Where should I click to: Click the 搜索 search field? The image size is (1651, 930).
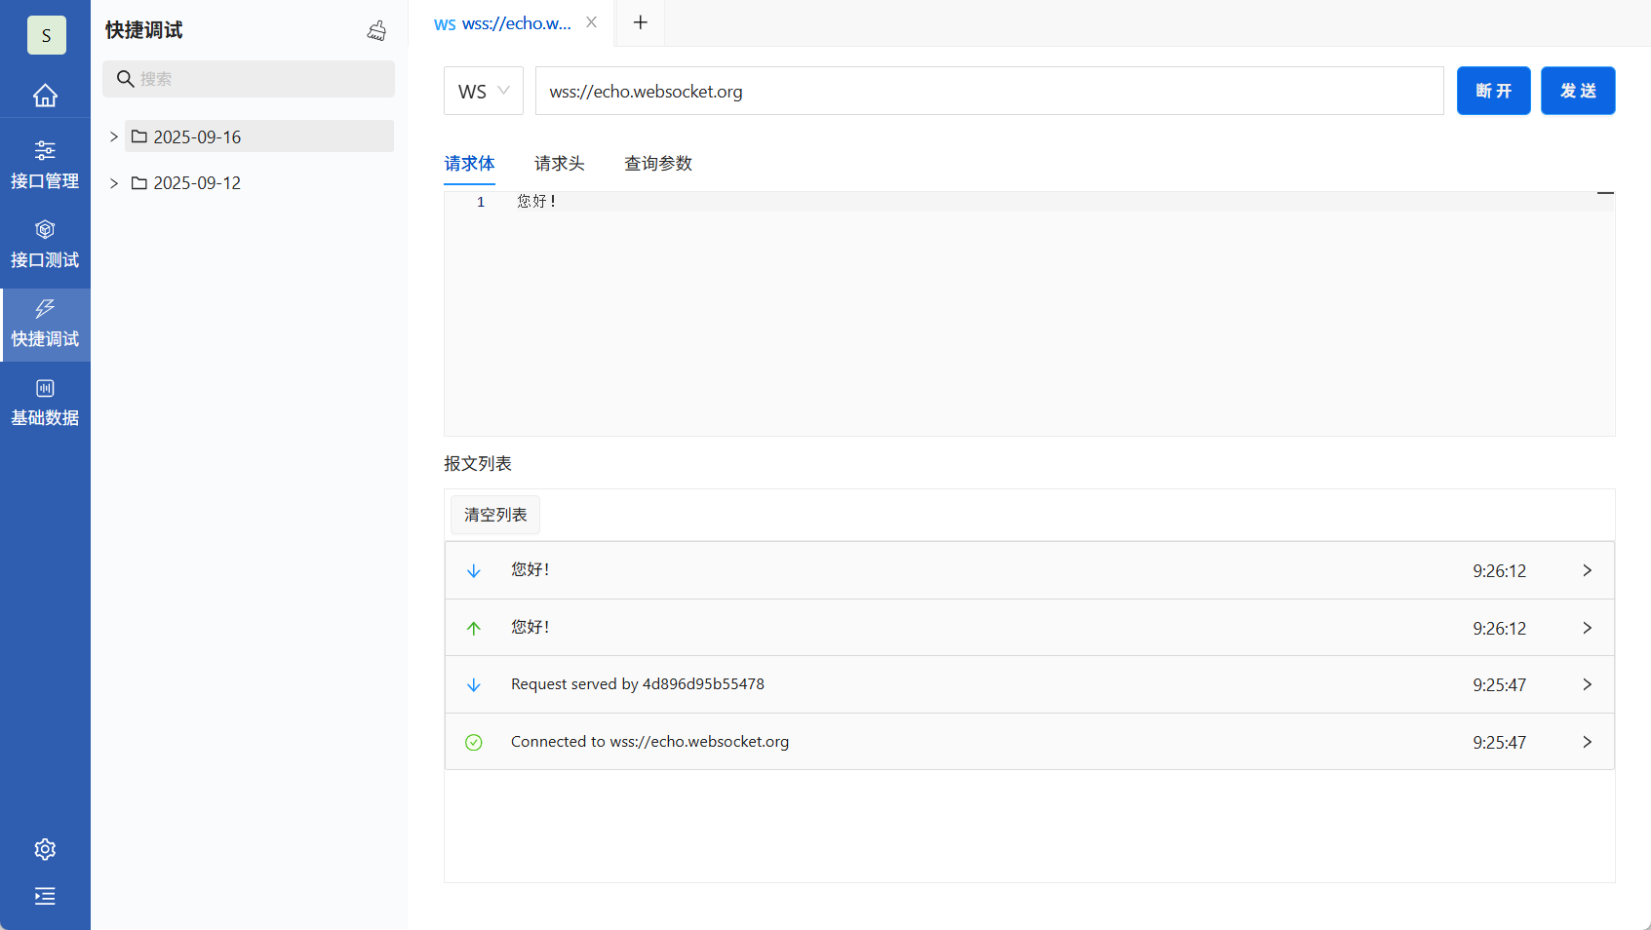[249, 79]
